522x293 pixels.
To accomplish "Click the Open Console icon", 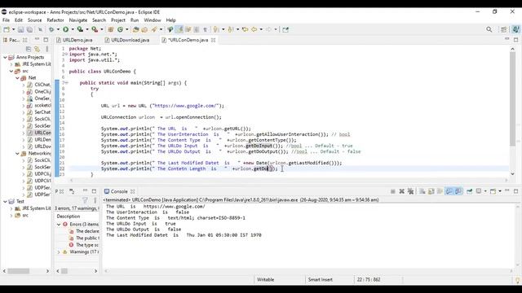I will [x=493, y=191].
